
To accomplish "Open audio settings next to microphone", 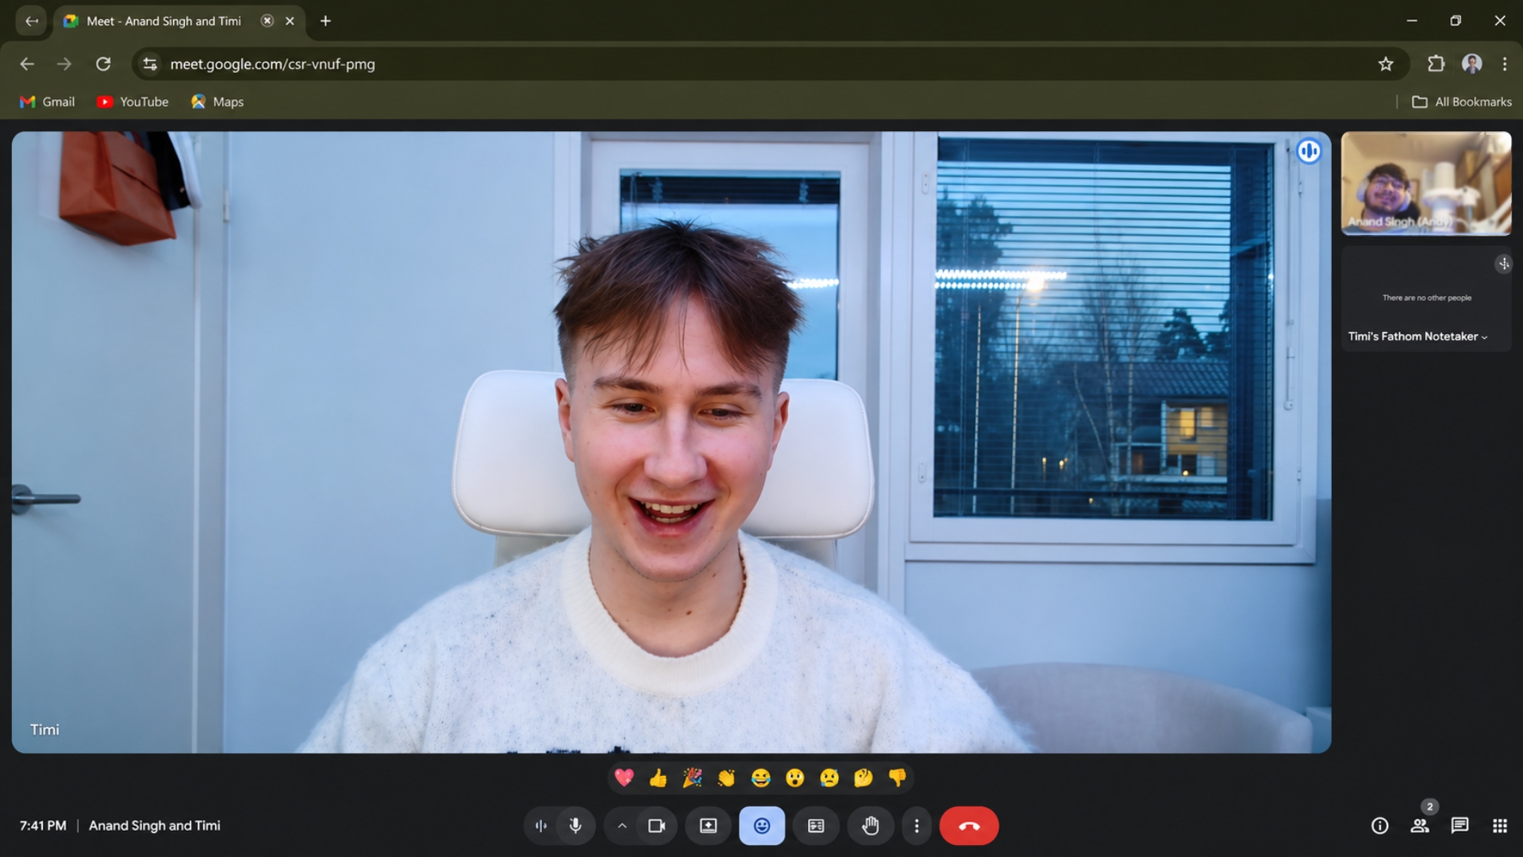I will pos(541,825).
